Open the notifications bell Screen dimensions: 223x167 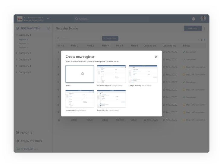click(193, 19)
